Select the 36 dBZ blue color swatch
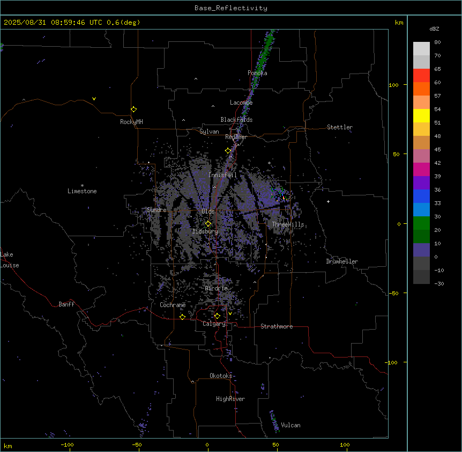 pos(421,196)
